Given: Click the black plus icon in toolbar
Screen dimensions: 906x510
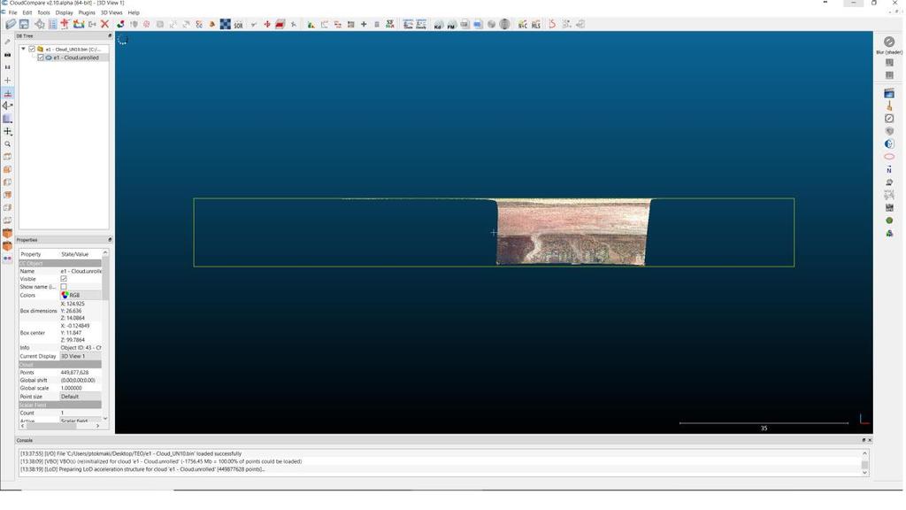Looking at the screenshot, I should (x=364, y=24).
